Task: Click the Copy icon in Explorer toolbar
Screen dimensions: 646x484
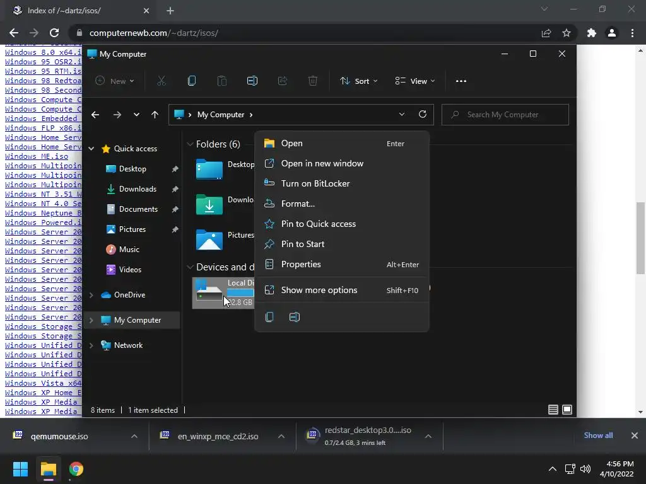Action: pyautogui.click(x=192, y=81)
